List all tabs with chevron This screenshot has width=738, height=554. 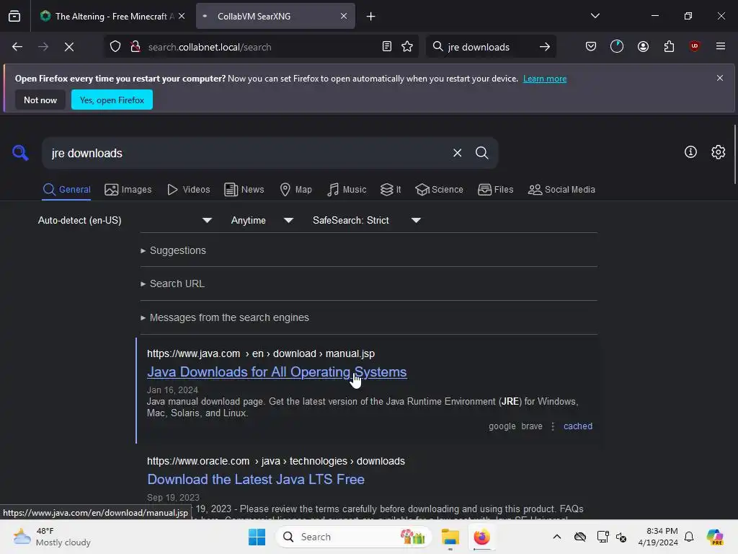click(595, 16)
